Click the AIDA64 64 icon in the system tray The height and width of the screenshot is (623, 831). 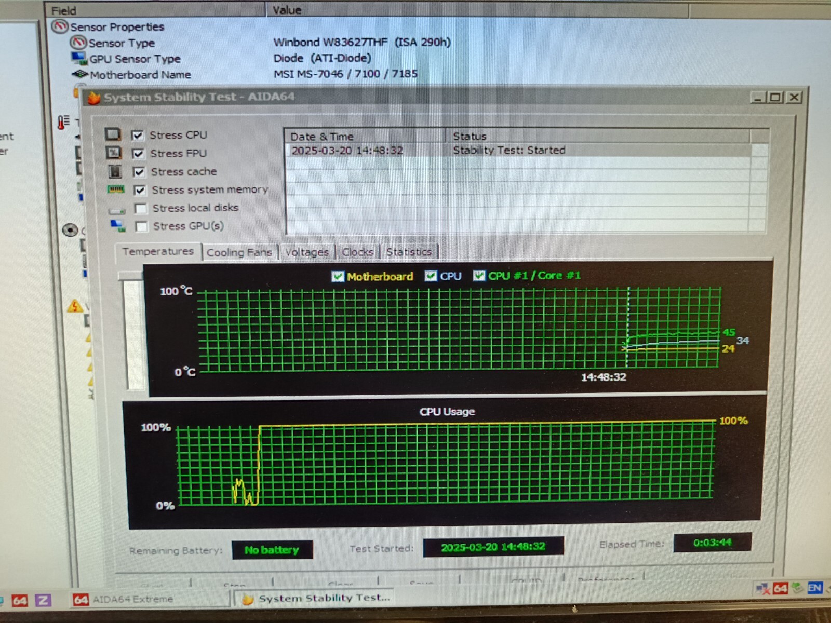[x=780, y=588]
